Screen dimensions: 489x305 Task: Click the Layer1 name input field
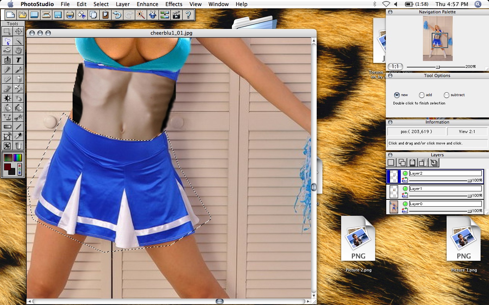(x=445, y=189)
